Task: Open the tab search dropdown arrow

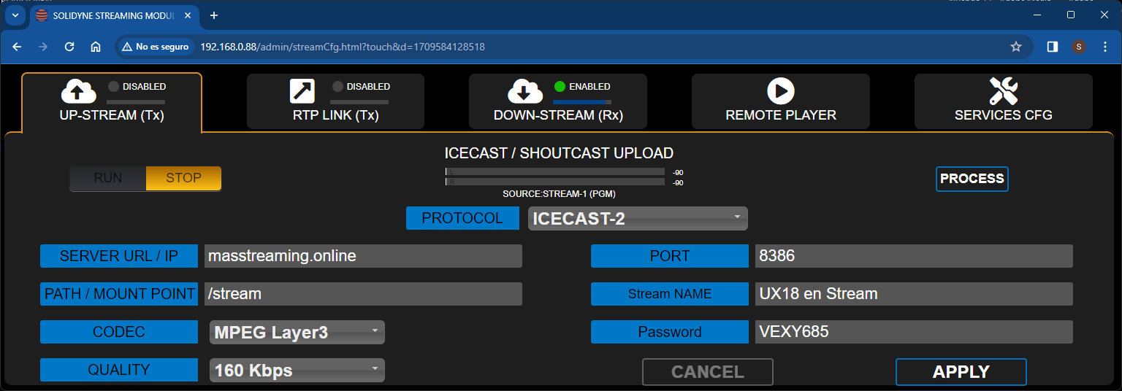Action: (x=16, y=15)
